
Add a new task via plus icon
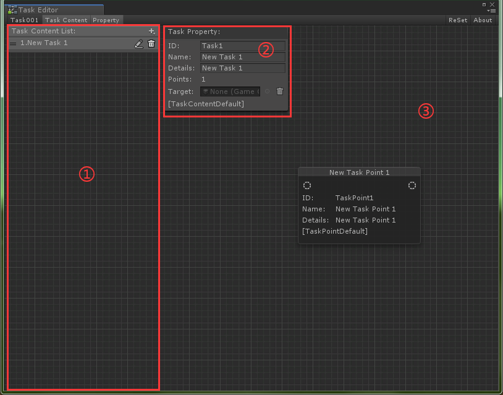pyautogui.click(x=151, y=31)
